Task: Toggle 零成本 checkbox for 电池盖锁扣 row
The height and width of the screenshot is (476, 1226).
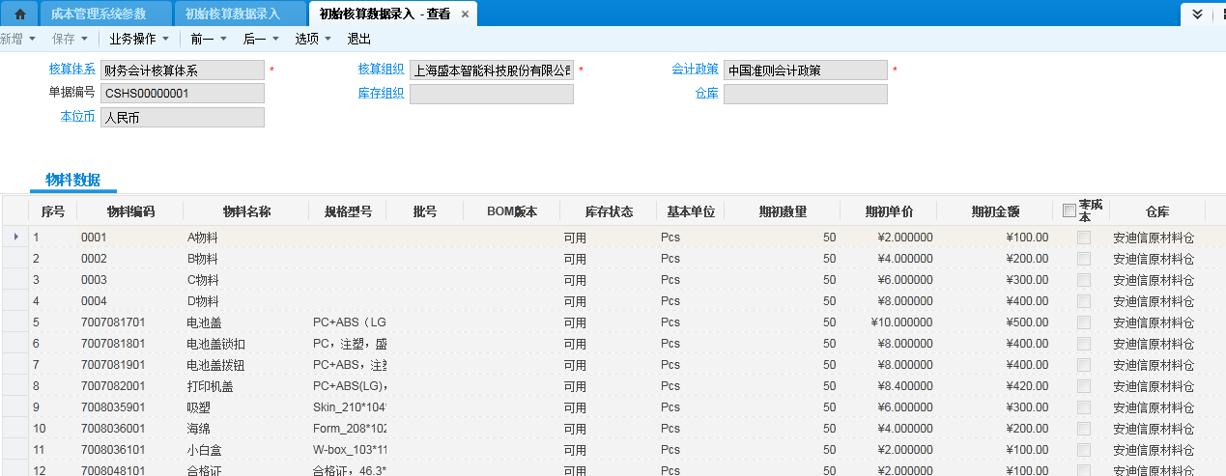Action: coord(1084,344)
